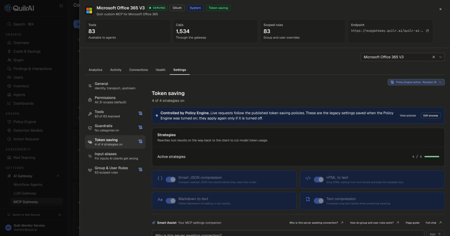Switch to the Analytics tab
The width and height of the screenshot is (450, 236).
pos(96,70)
